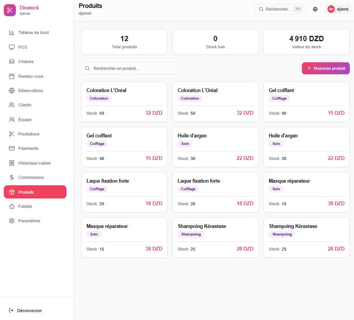Go to Prestations
Image resolution: width=354 pixels, height=320 pixels.
[x=35, y=134]
